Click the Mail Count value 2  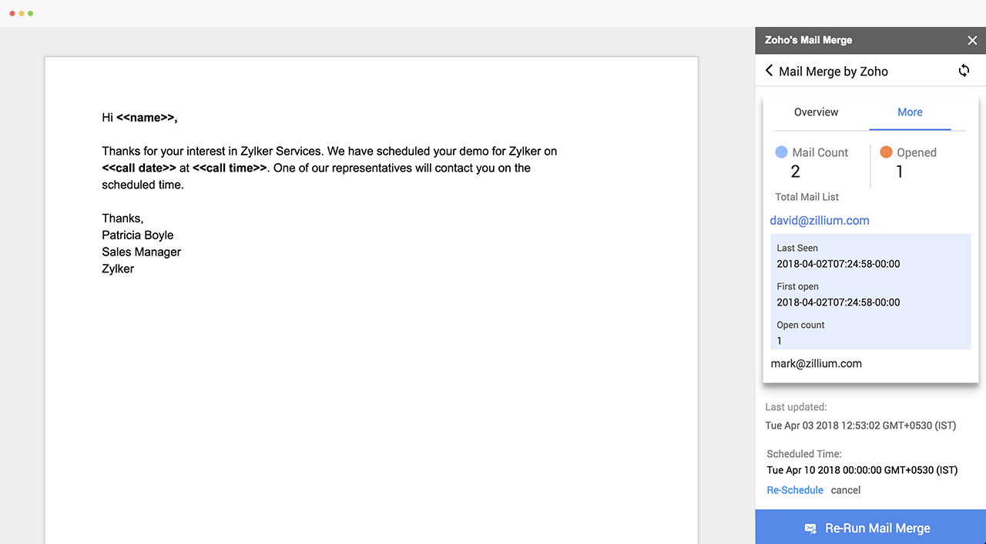pos(796,172)
